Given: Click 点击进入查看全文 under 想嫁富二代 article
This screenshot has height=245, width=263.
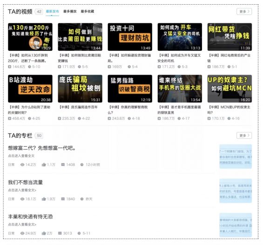Looking at the screenshot, I should coord(21,156).
